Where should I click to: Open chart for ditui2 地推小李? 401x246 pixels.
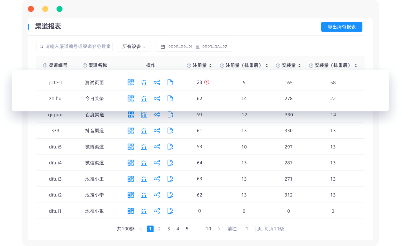tap(144, 195)
